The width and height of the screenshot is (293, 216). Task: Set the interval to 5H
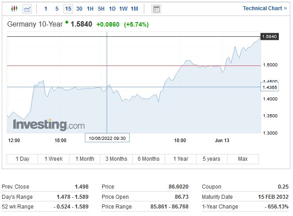(x=101, y=8)
